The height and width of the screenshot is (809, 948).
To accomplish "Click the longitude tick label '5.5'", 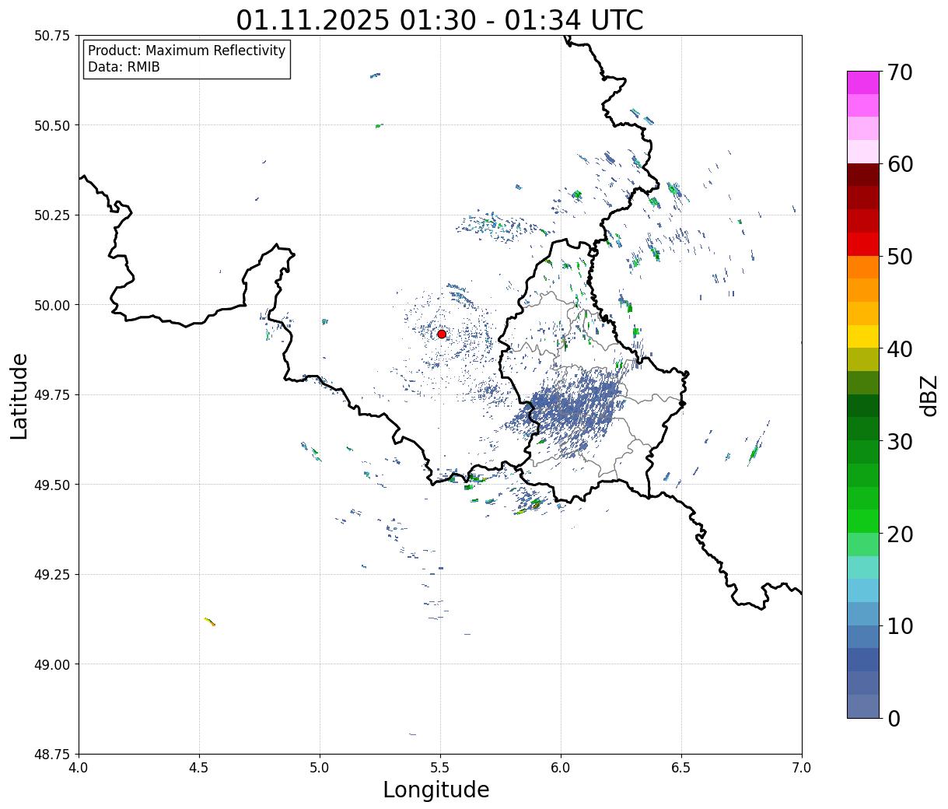I will coord(440,768).
